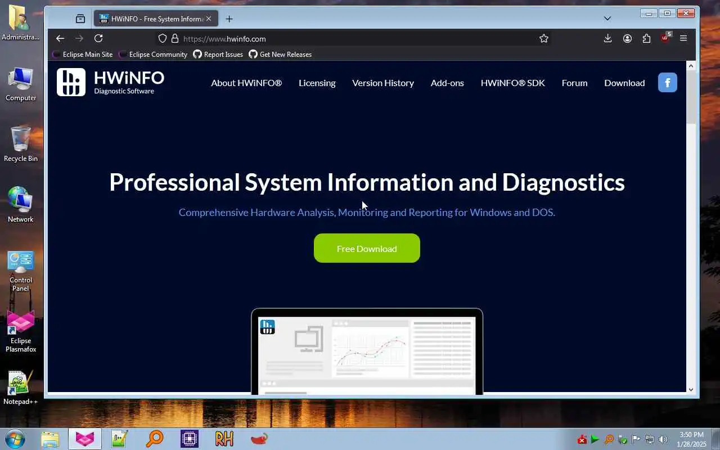
Task: Open the purple chip taskbar icon
Action: point(190,439)
